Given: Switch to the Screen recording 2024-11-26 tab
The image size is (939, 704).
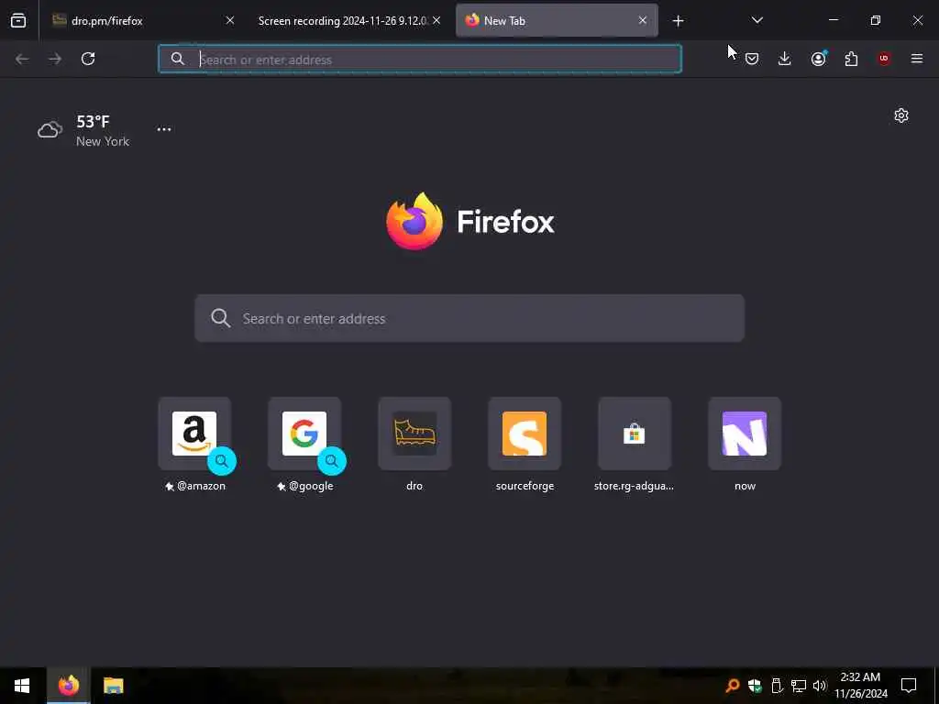Looking at the screenshot, I should point(348,20).
